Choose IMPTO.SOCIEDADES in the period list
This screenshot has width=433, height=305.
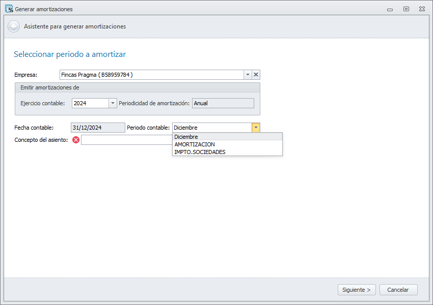click(227, 152)
